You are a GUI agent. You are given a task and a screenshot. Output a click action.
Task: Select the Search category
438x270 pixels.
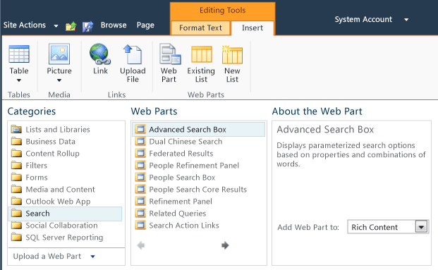(x=64, y=214)
